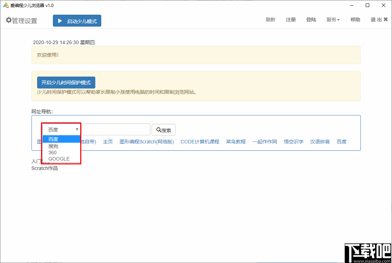Click the app logo in title bar

pyautogui.click(x=6, y=6)
